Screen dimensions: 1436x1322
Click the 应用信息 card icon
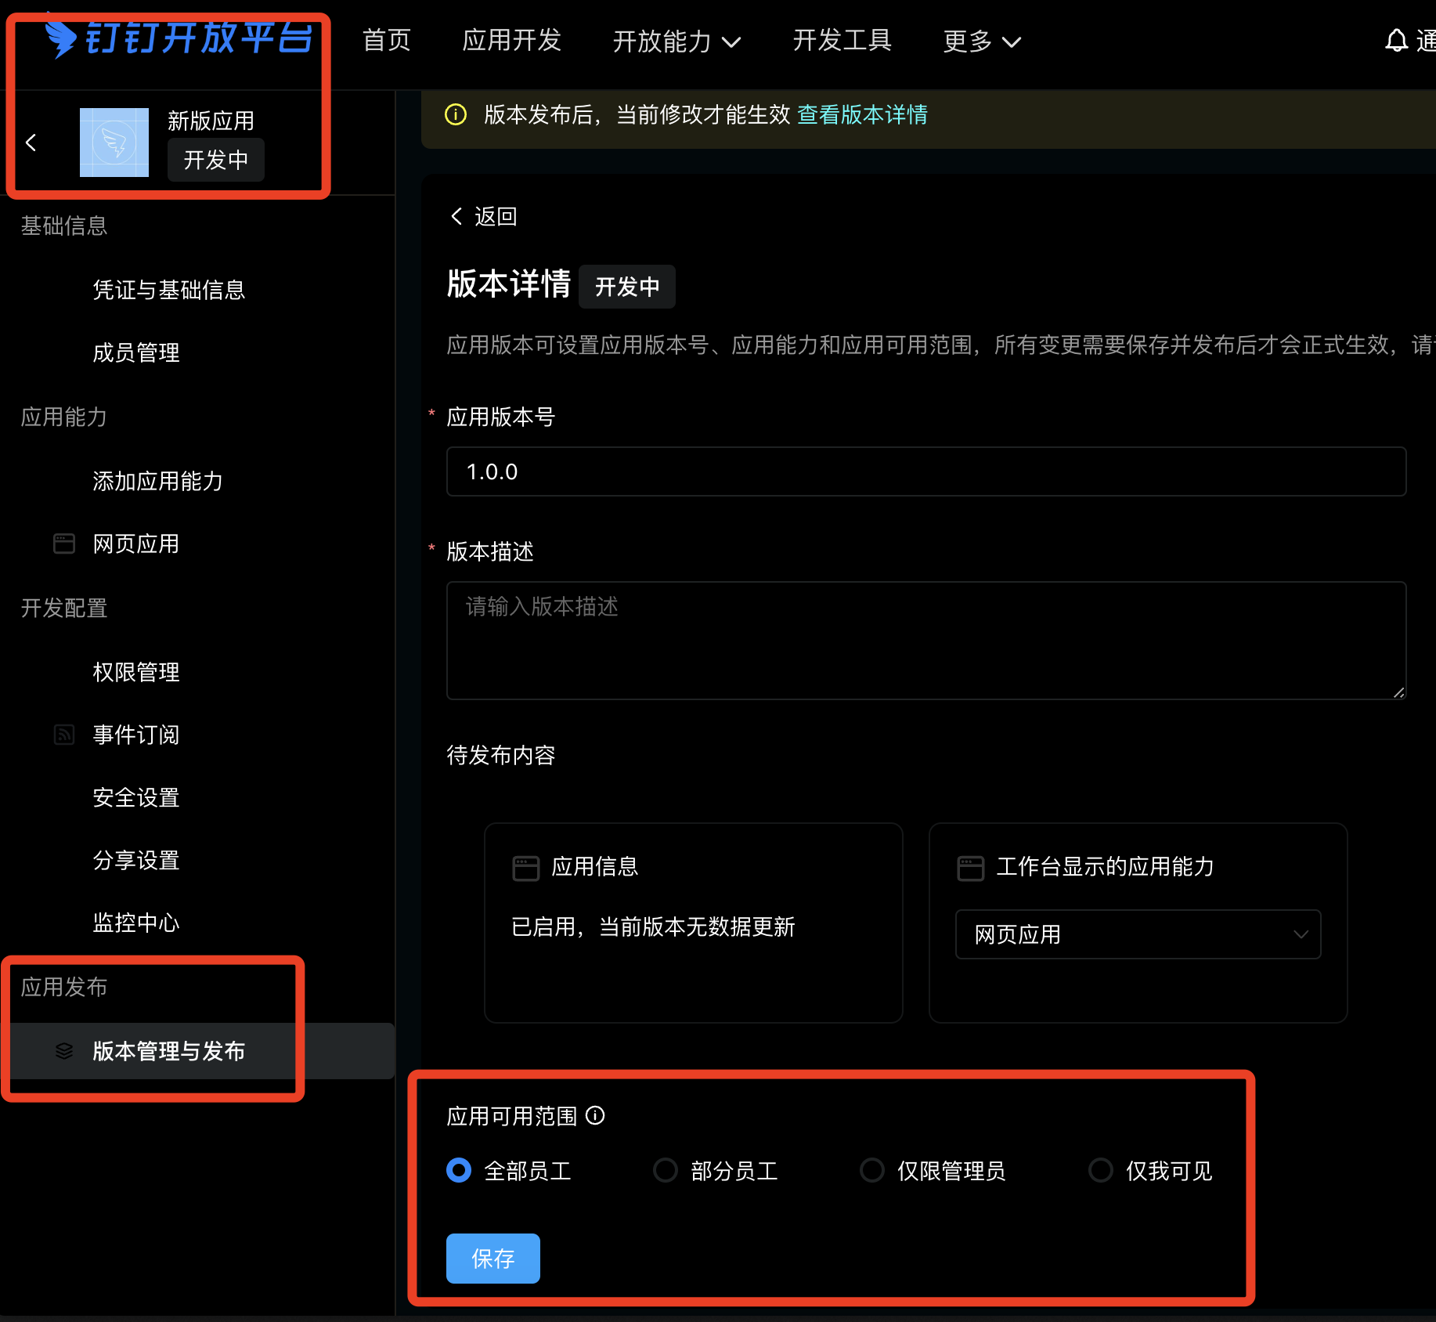pyautogui.click(x=526, y=868)
